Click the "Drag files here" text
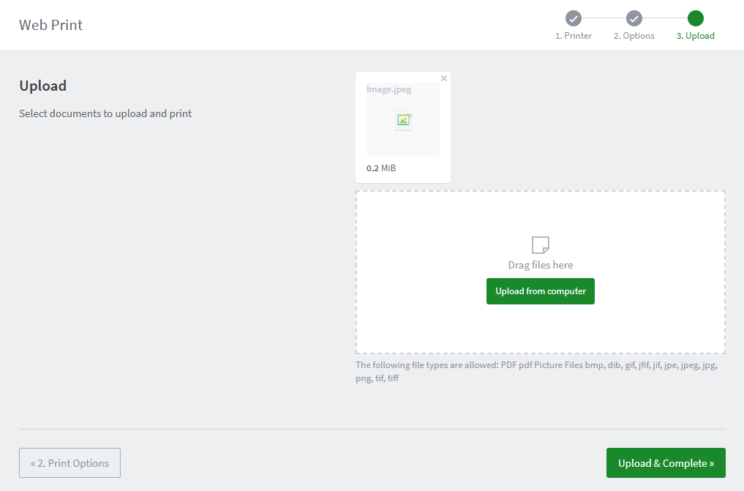Viewport: 744px width, 491px height. click(x=541, y=265)
